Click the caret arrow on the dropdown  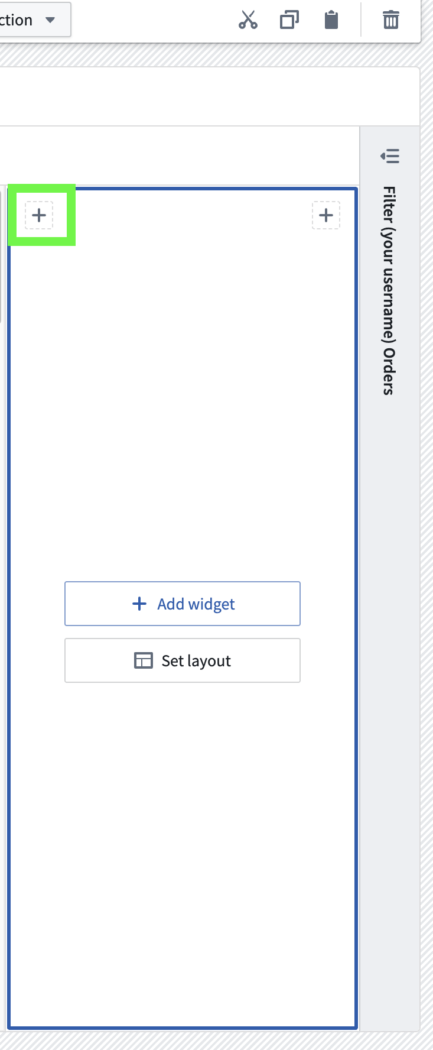[52, 20]
